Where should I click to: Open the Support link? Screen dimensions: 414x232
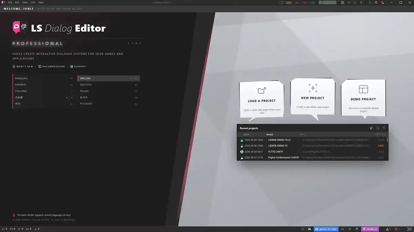coord(78,66)
